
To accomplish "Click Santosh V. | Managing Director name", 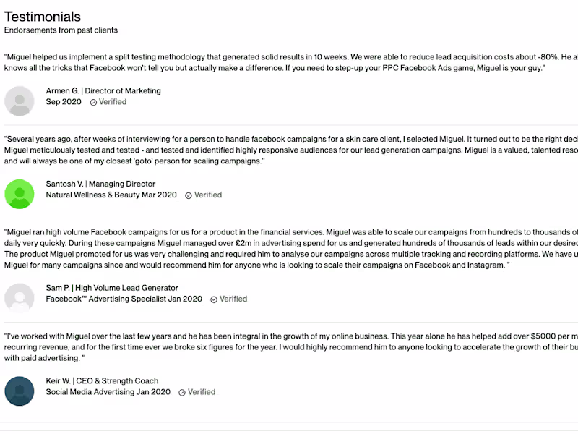I will coord(100,184).
